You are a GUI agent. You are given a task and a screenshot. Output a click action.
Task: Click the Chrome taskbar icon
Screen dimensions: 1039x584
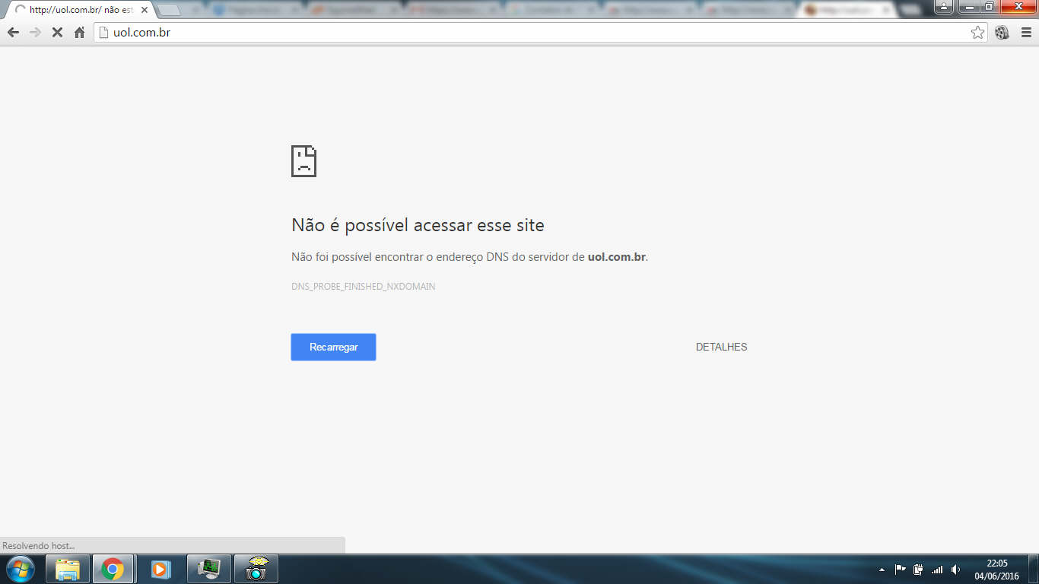tap(113, 569)
